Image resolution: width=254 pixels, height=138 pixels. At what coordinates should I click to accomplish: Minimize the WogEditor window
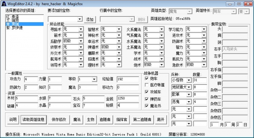click(x=230, y=4)
